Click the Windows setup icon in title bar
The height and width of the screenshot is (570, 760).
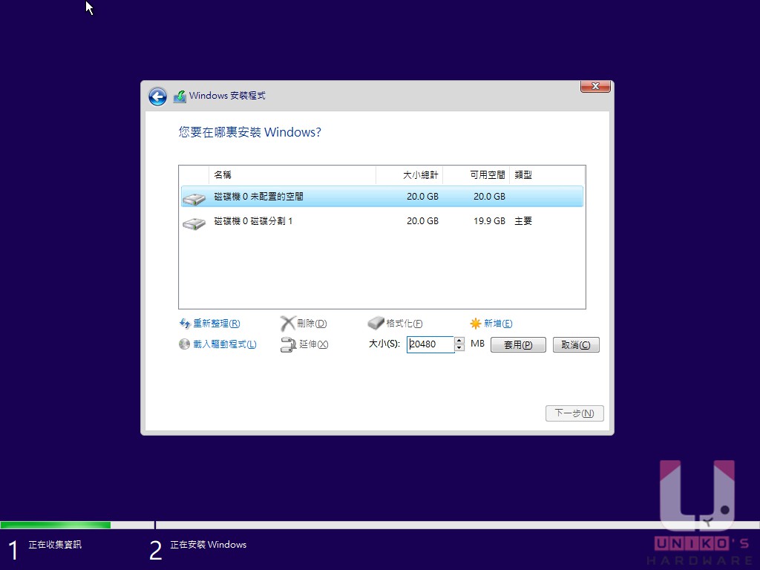[180, 96]
